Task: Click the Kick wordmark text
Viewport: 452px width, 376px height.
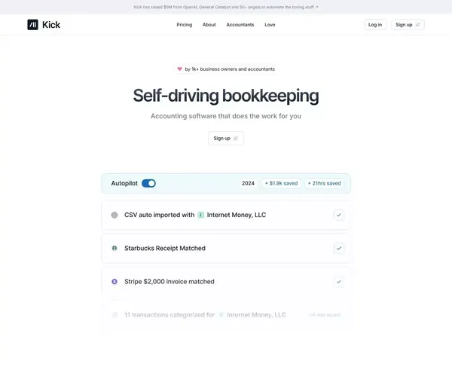Action: pos(51,25)
